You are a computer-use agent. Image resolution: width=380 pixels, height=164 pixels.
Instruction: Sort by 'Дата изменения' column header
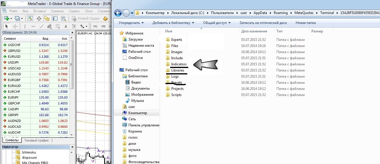click(x=254, y=31)
